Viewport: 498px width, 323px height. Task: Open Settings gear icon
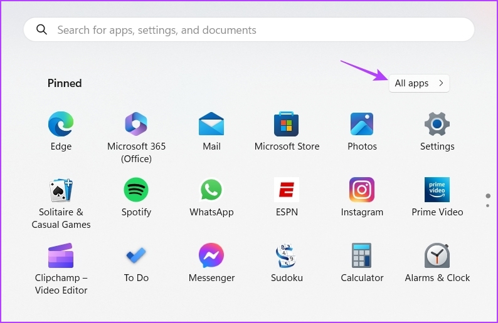click(x=437, y=125)
